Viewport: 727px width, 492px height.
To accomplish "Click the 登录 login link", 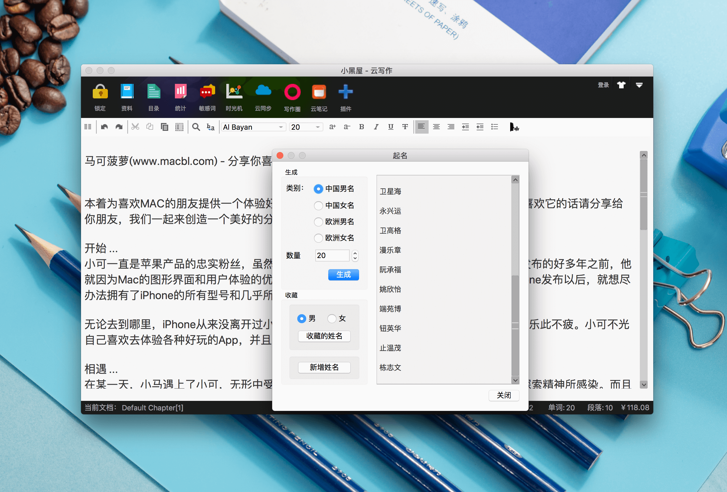I will tap(603, 85).
